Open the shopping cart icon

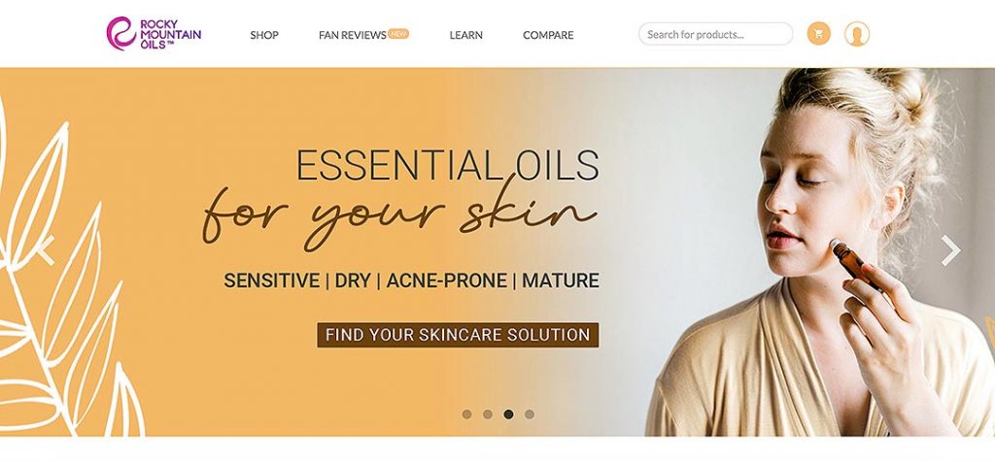pyautogui.click(x=818, y=34)
